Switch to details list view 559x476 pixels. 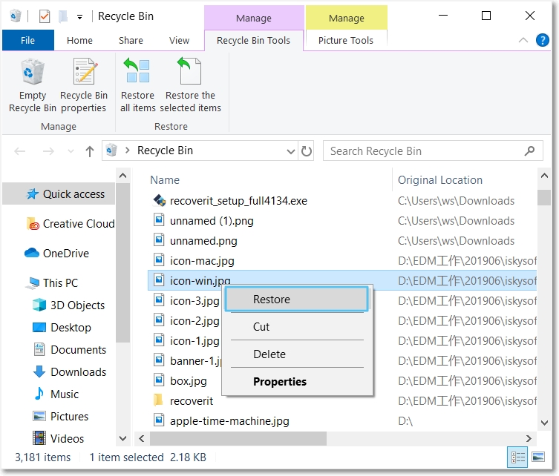click(517, 457)
